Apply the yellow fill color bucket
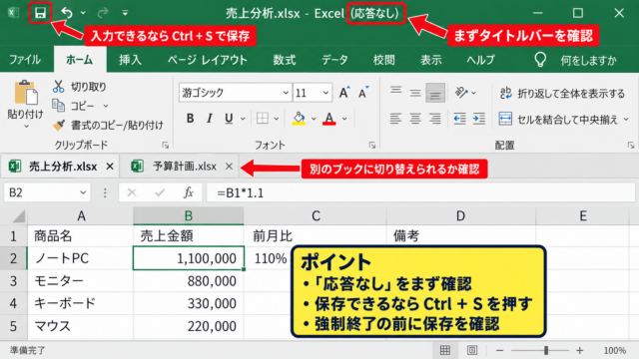 tap(299, 119)
